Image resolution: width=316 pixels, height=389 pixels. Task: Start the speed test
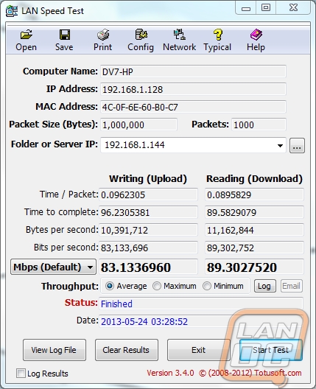coord(271,350)
